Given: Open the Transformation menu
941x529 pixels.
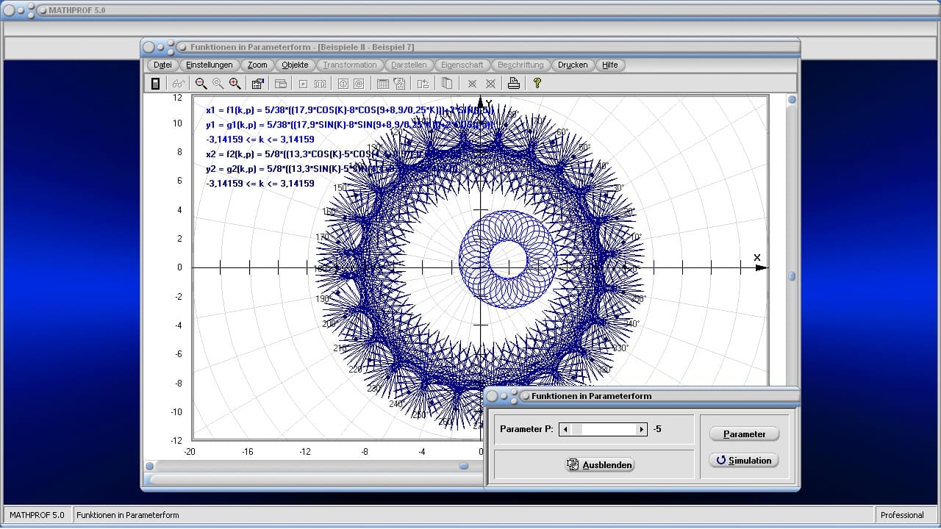Looking at the screenshot, I should pyautogui.click(x=350, y=65).
